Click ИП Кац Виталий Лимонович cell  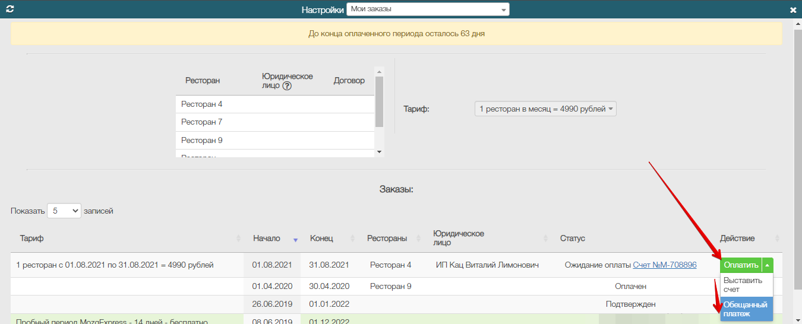[487, 265]
